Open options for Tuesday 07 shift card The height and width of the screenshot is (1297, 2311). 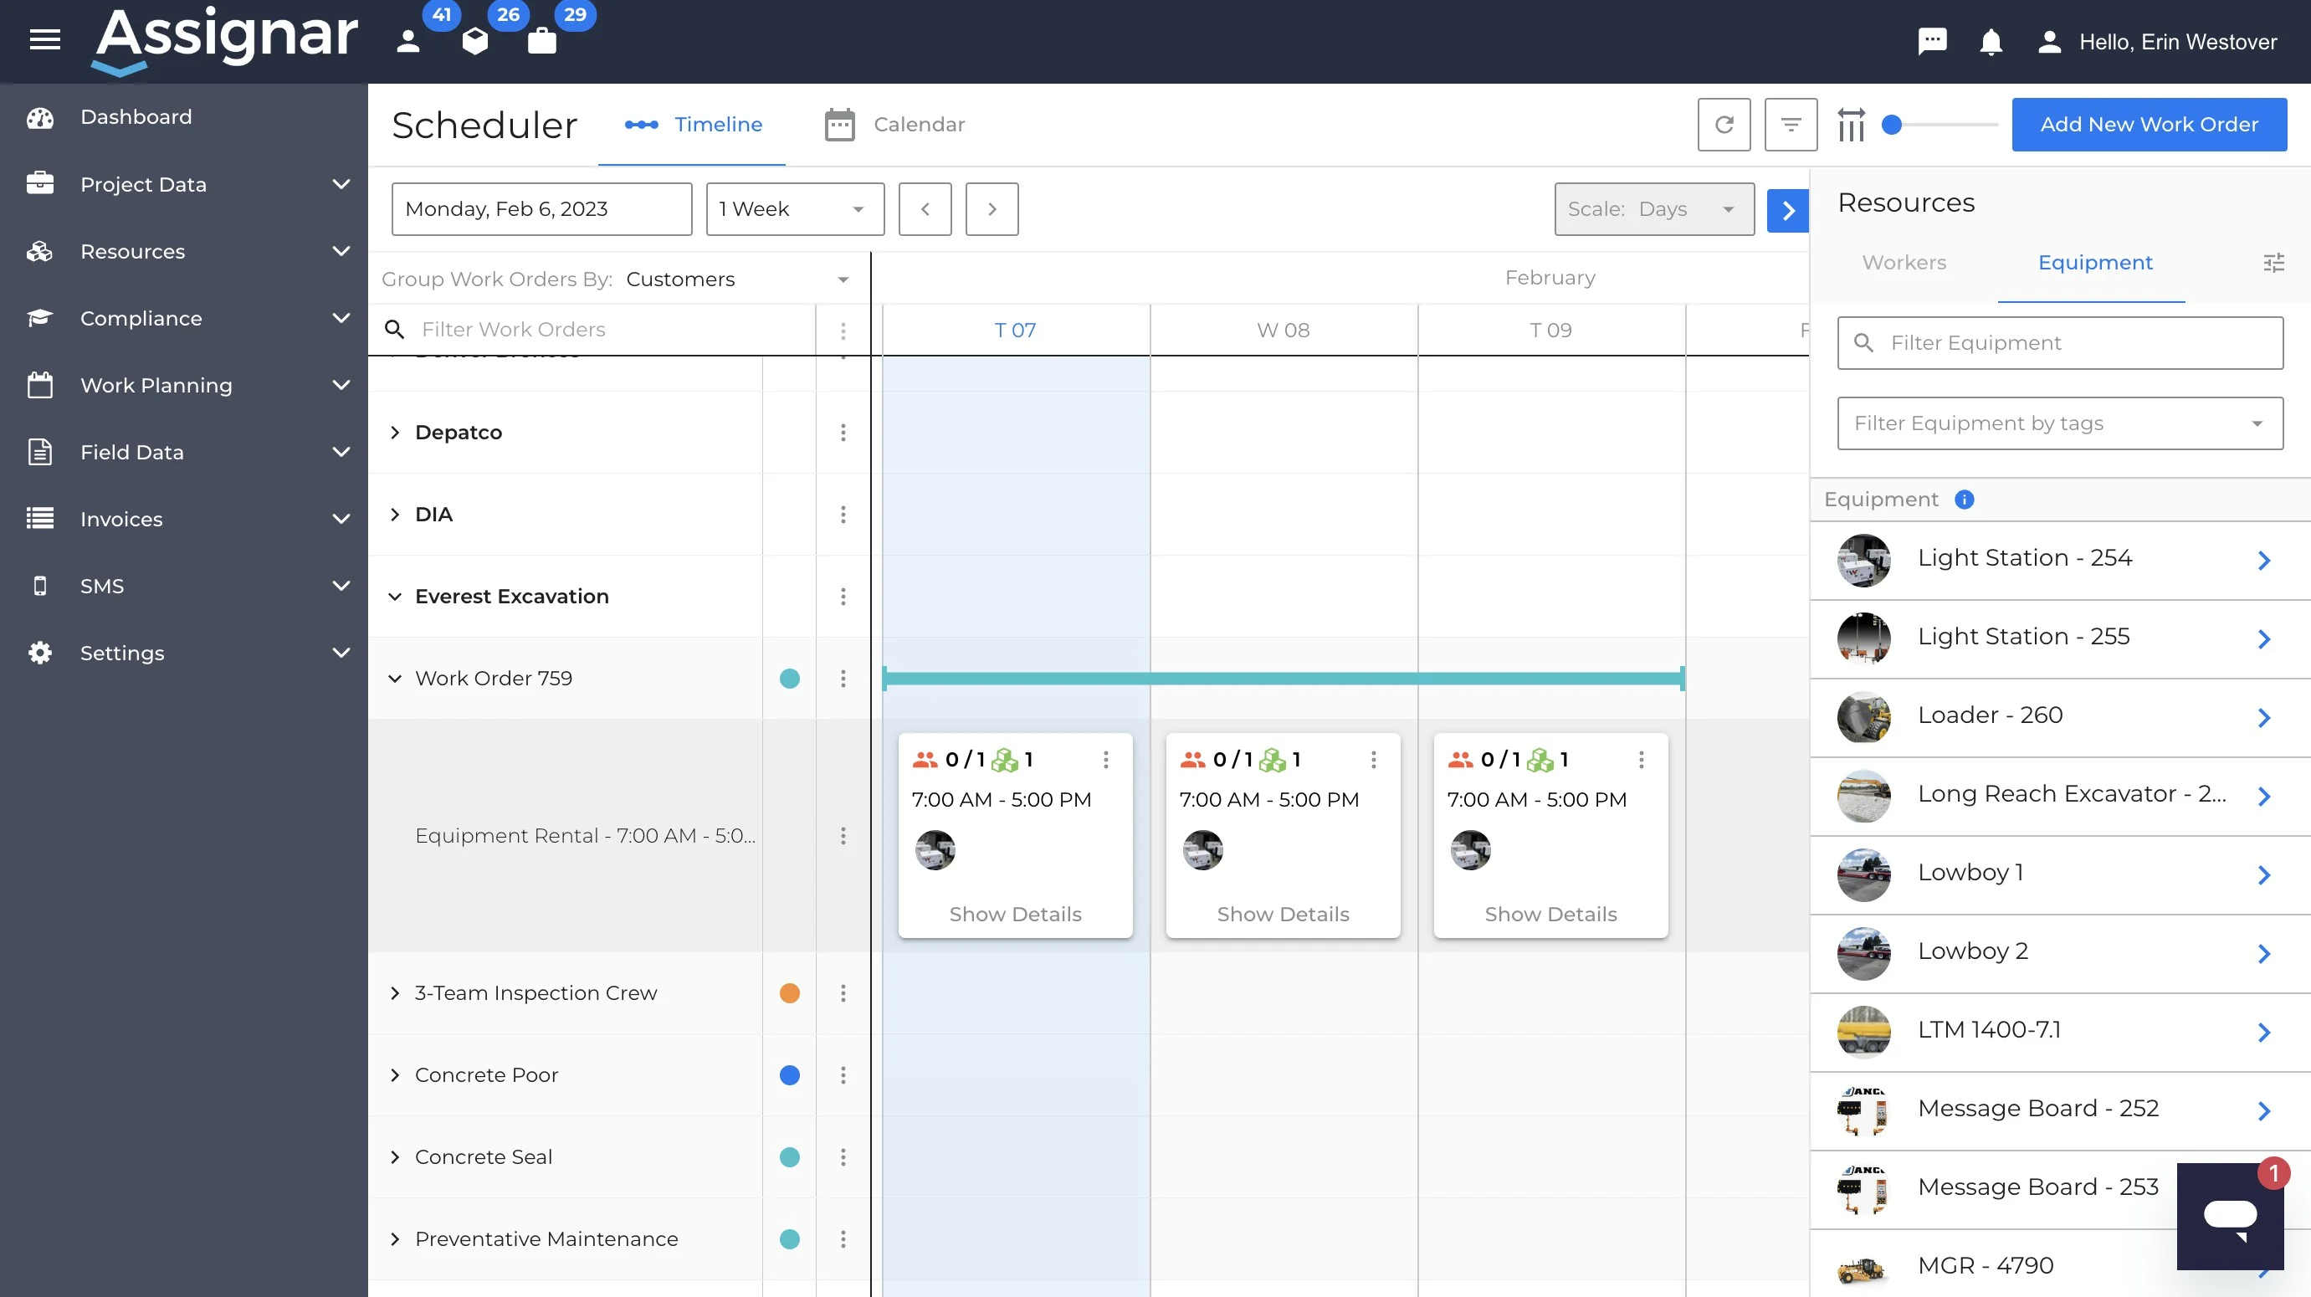1105,760
